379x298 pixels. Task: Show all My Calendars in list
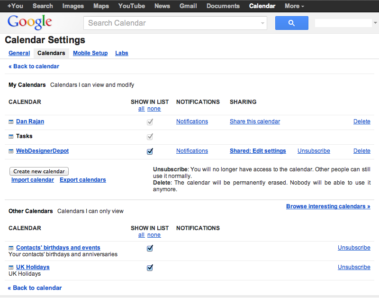point(141,109)
